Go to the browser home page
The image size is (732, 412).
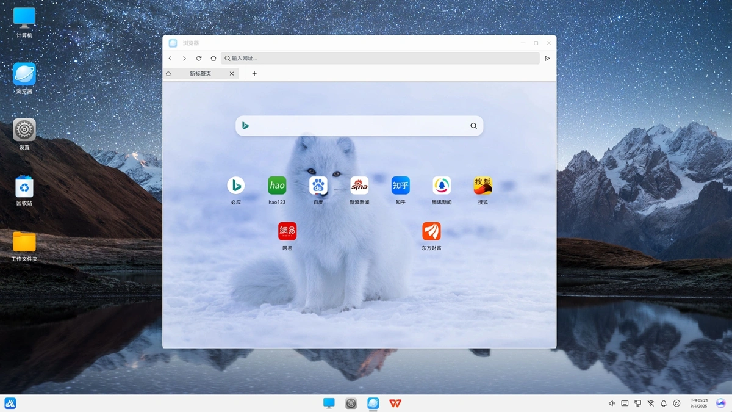coord(213,59)
